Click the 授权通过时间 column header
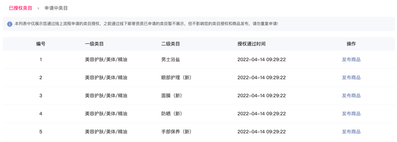This screenshot has width=397, height=142. [252, 44]
